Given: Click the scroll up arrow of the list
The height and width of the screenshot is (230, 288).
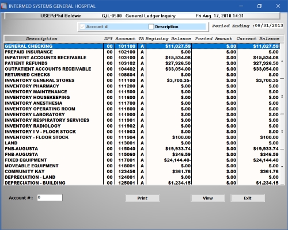Looking at the screenshot, I should (x=282, y=61).
